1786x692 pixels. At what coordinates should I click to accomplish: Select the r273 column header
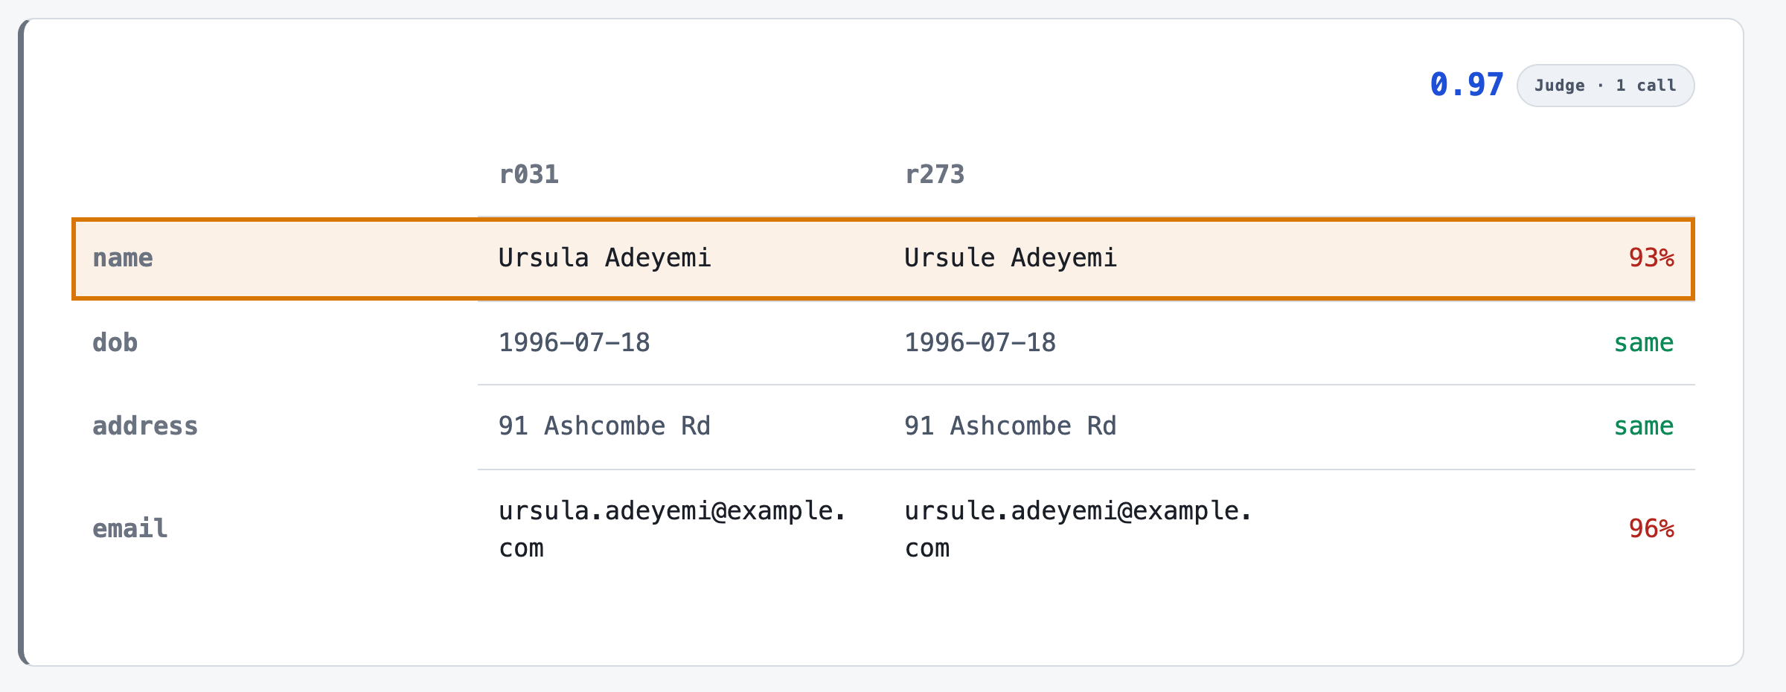click(x=935, y=174)
